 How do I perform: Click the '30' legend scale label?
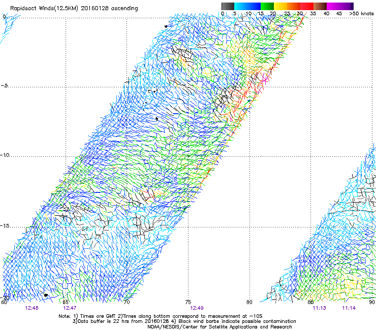coord(300,14)
